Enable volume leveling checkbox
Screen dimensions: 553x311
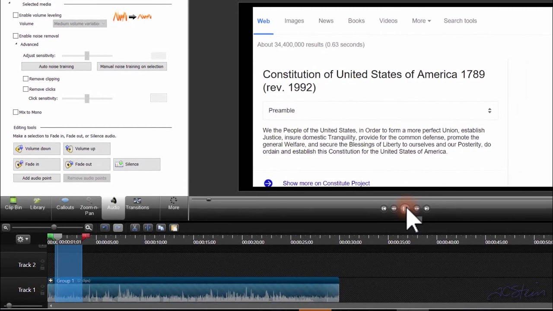click(x=16, y=15)
